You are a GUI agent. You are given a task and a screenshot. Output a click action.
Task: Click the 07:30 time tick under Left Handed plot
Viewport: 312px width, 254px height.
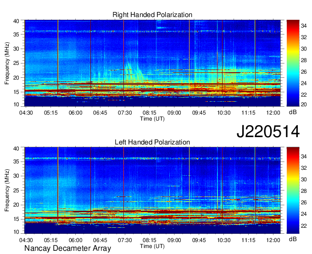pos(125,240)
